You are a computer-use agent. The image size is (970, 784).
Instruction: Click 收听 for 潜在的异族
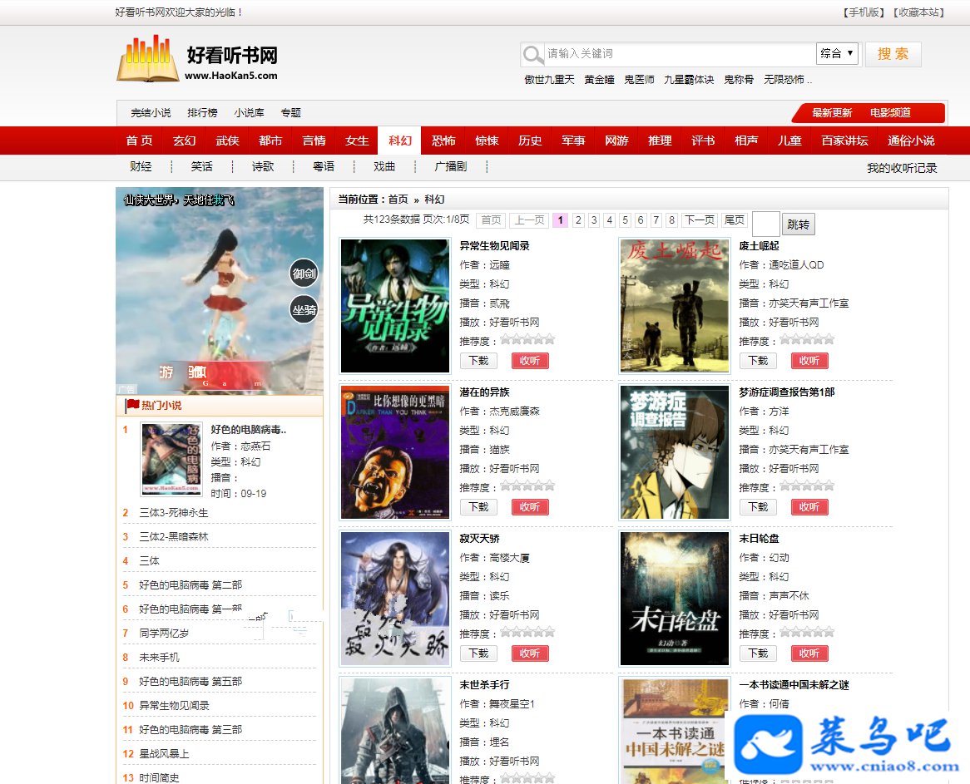pos(530,507)
